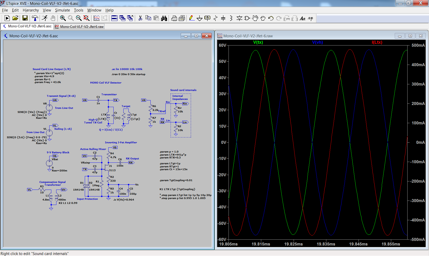Cascade the windows with the Cascade icon
The image size is (429, 256).
click(x=122, y=18)
